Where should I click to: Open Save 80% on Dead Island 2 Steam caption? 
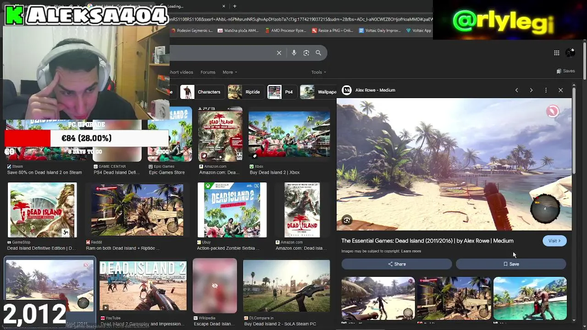coord(44,172)
